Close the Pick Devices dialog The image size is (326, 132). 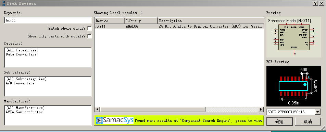point(321,3)
